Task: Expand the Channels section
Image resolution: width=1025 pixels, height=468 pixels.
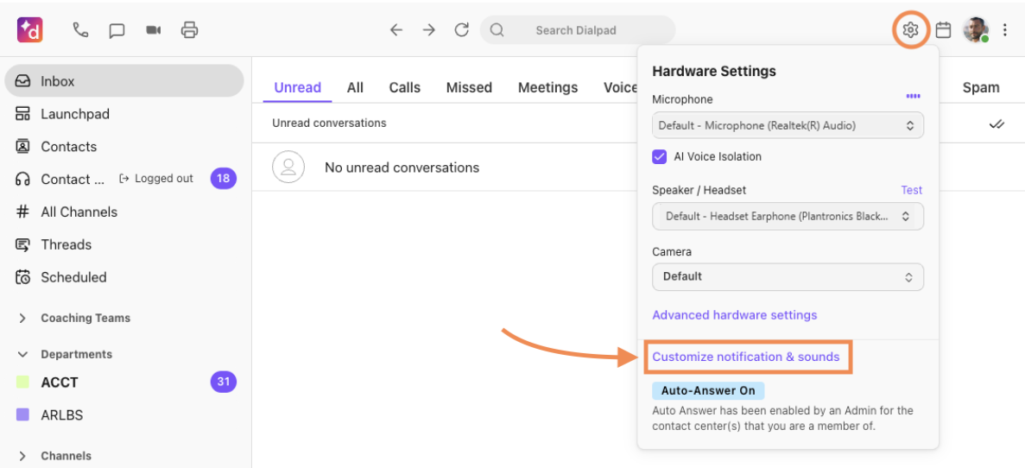Action: [x=22, y=456]
